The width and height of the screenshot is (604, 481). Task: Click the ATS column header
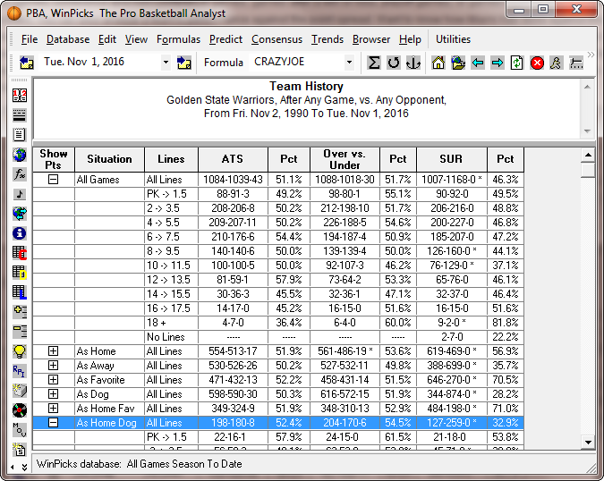[x=233, y=159]
